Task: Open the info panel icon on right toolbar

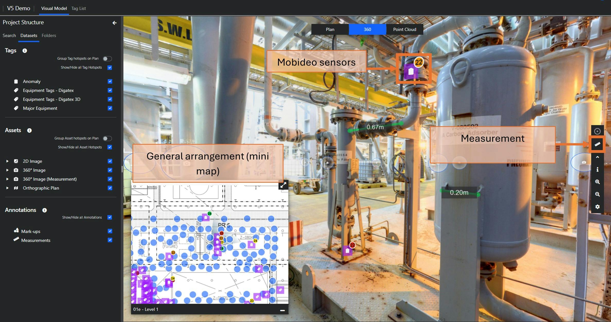Action: click(x=597, y=169)
